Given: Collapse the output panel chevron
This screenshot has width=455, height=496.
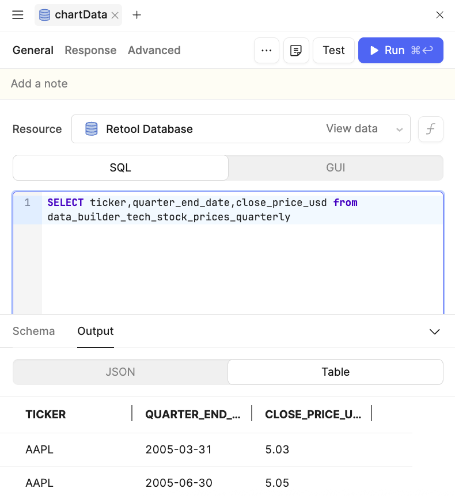Looking at the screenshot, I should click(x=434, y=331).
